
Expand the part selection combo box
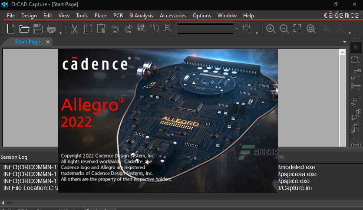click(x=237, y=29)
